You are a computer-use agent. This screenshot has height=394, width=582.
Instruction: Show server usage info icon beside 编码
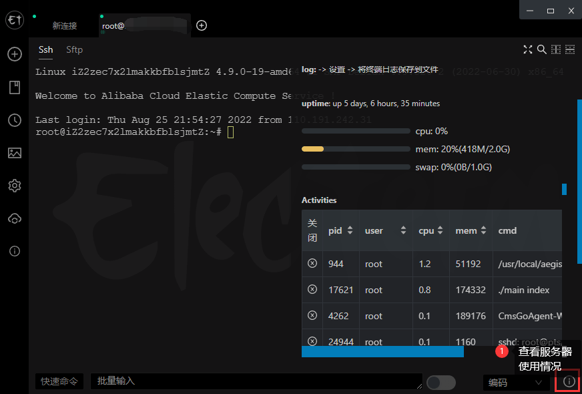coord(569,381)
